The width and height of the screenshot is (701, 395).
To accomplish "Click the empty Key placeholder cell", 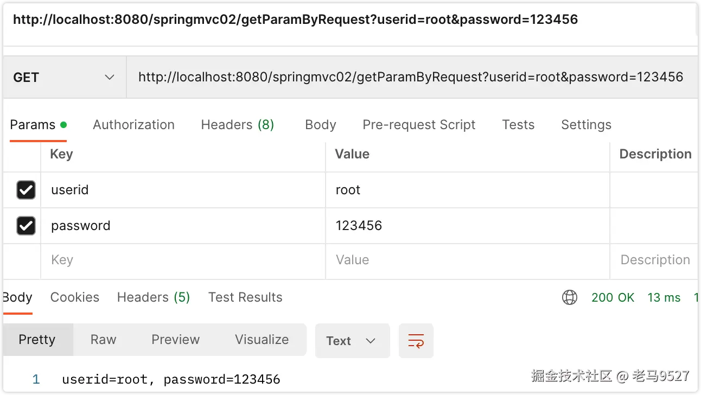I will click(x=182, y=260).
